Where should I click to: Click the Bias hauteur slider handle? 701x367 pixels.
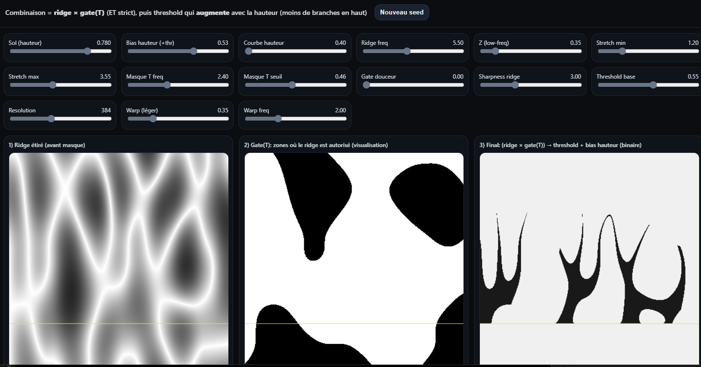coord(194,51)
